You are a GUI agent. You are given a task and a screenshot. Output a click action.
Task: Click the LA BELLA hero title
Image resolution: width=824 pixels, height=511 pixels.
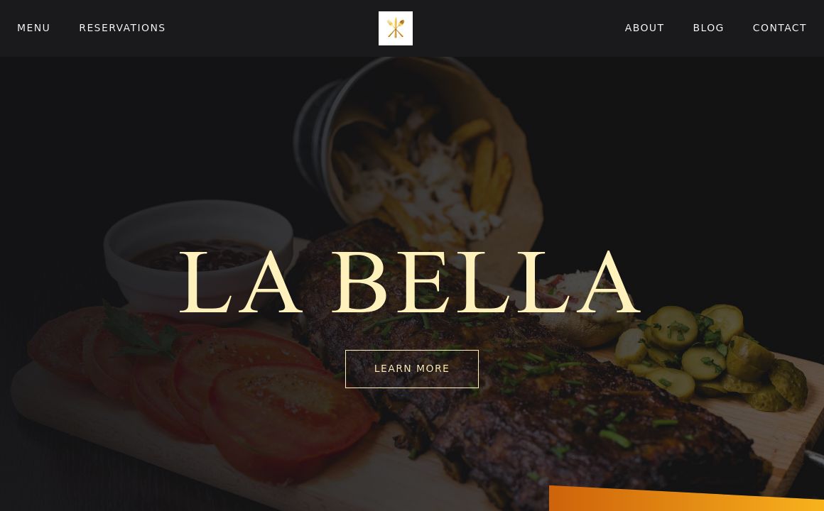[410, 282]
